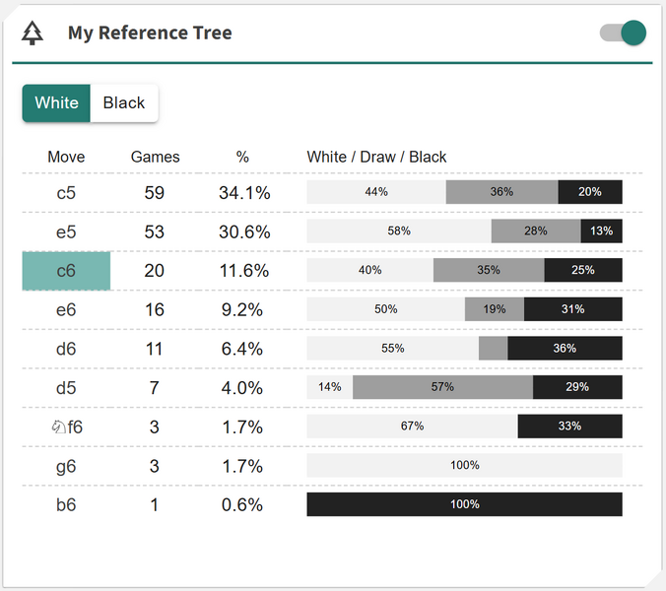666x591 pixels.
Task: Select the c5 move row
Action: point(66,193)
